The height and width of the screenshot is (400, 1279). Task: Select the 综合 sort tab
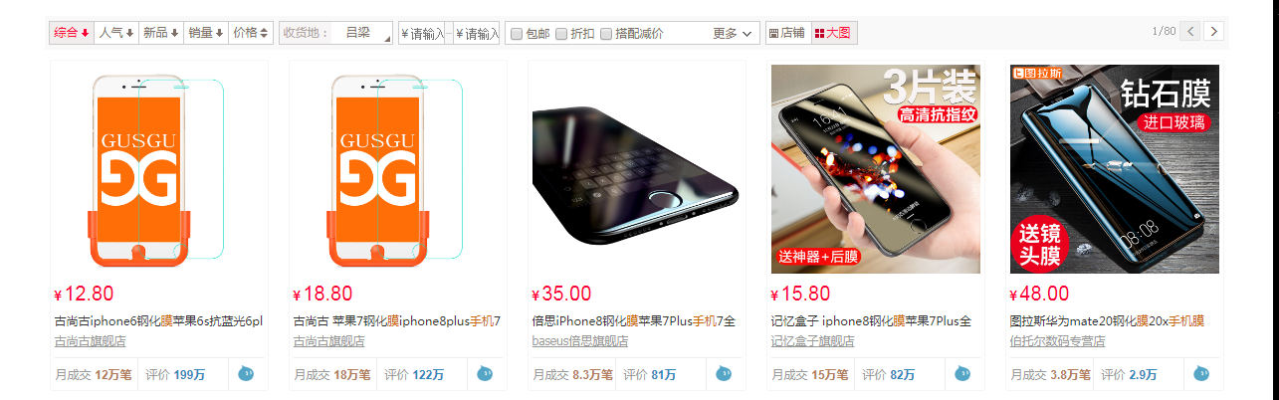point(72,33)
